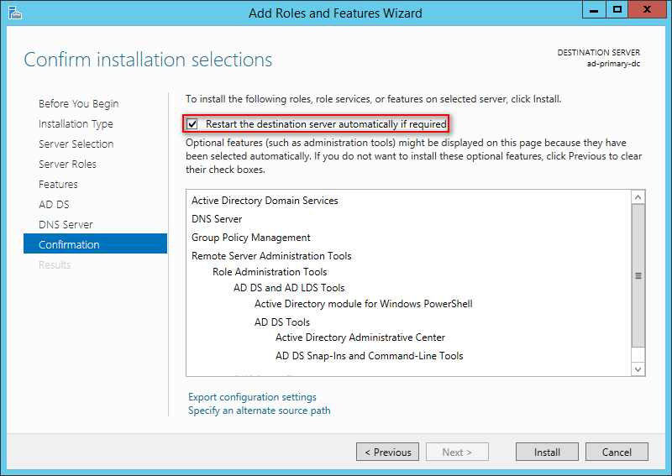
Task: Maximize the wizard window
Action: tap(617, 10)
